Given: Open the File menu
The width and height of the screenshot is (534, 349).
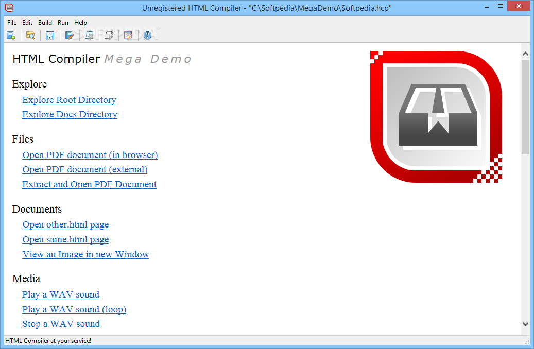Looking at the screenshot, I should point(12,23).
